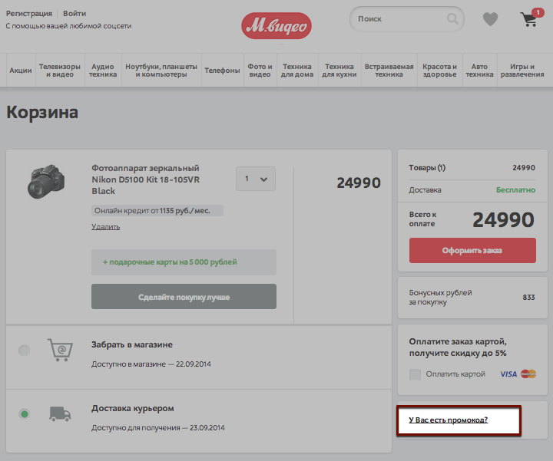Open the quantity dropdown for Nikon D5100
The image size is (553, 461).
pyautogui.click(x=256, y=179)
